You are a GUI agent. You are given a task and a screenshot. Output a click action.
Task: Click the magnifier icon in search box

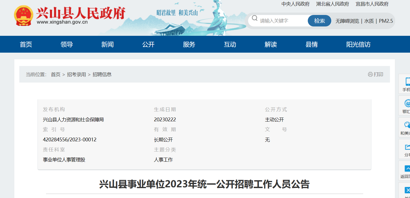pyautogui.click(x=255, y=18)
